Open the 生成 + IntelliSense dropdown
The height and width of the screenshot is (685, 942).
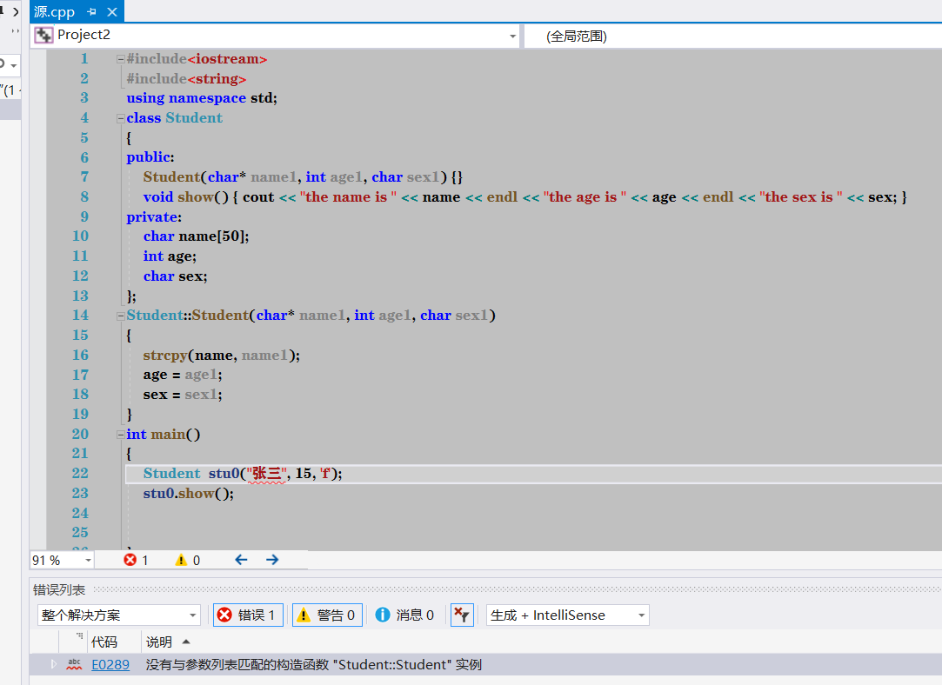tap(568, 615)
